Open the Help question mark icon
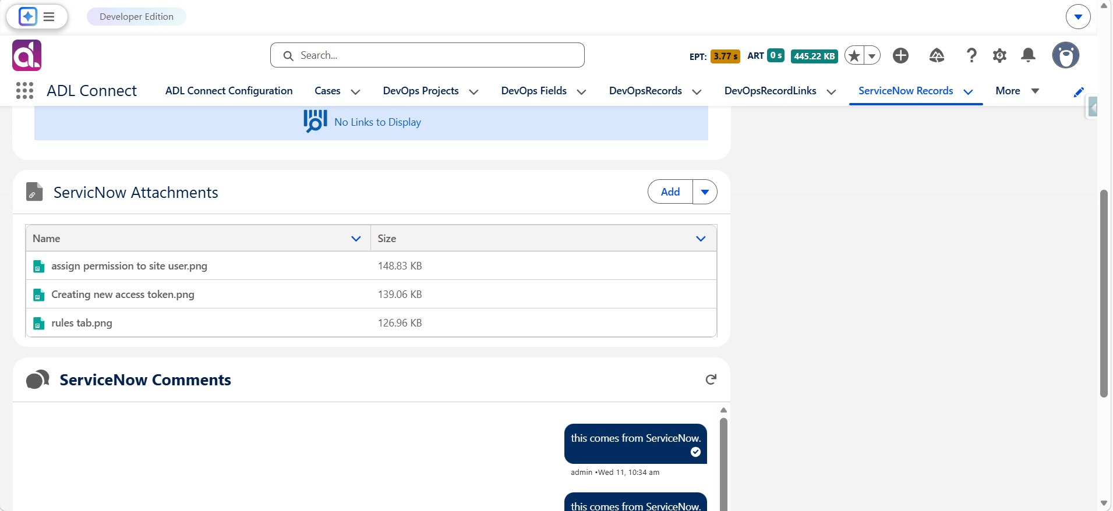Image resolution: width=1113 pixels, height=511 pixels. (971, 55)
